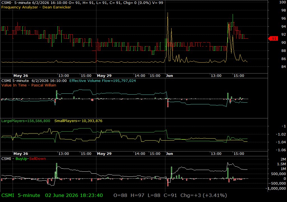Click the status bar date 02 June 2026 18:23:40
This screenshot has width=287, height=202.
coord(74,195)
